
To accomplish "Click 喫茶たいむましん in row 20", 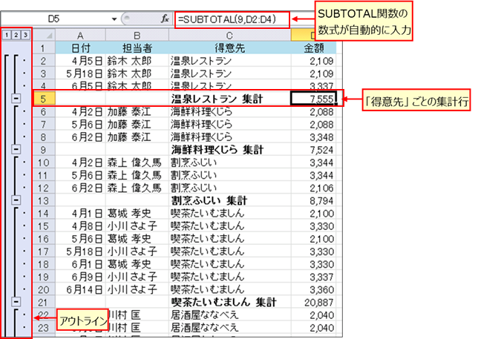I will coord(229,289).
